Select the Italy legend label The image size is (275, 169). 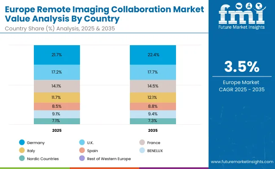(31, 151)
